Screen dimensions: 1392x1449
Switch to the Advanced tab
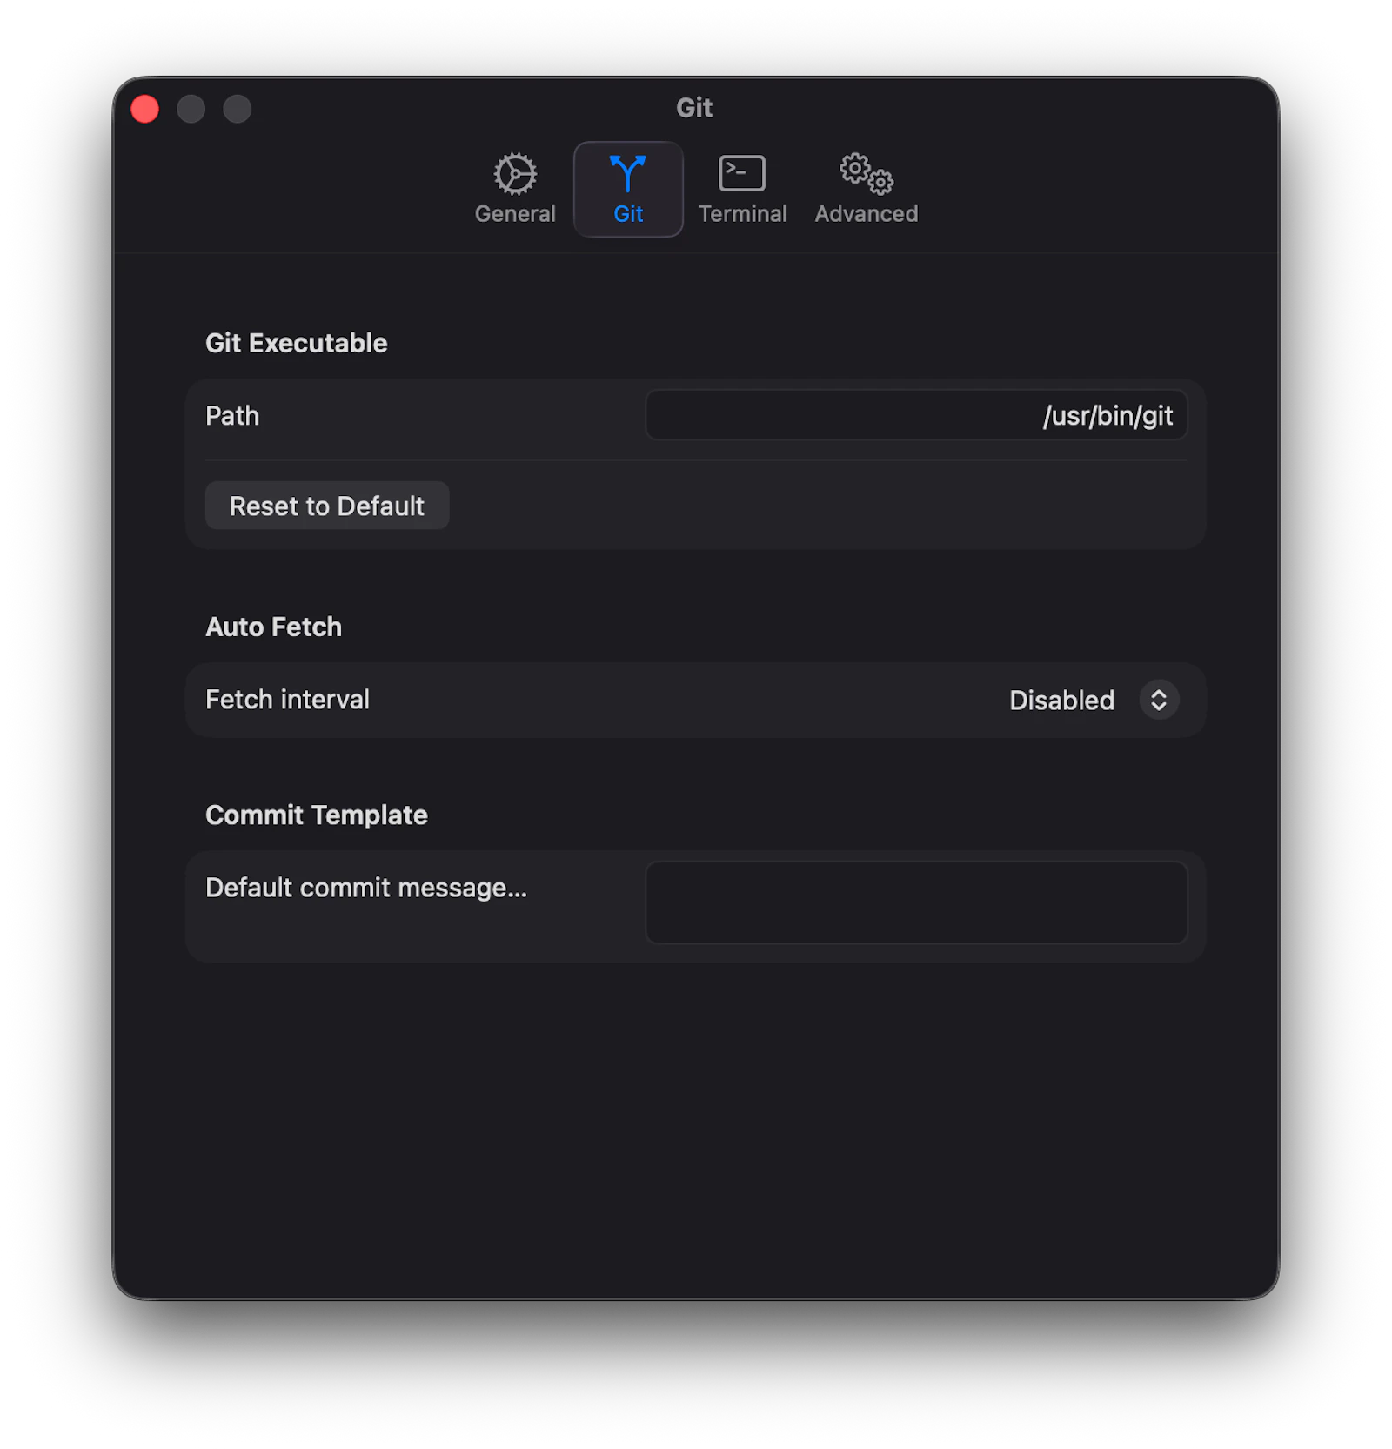coord(865,190)
